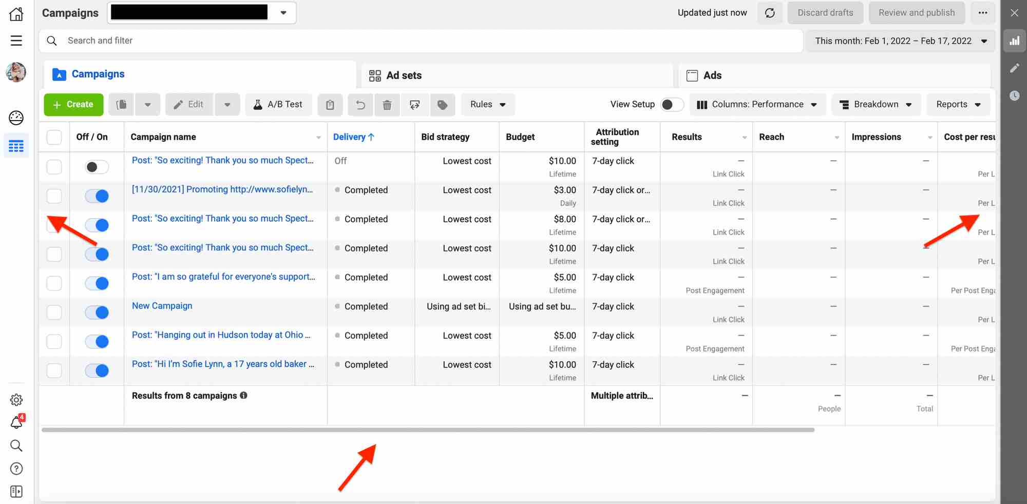Open the Columns: Performance dropdown
The width and height of the screenshot is (1027, 504).
(x=757, y=104)
